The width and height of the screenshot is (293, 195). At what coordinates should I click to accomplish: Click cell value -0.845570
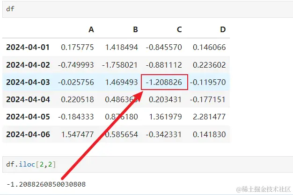click(164, 47)
